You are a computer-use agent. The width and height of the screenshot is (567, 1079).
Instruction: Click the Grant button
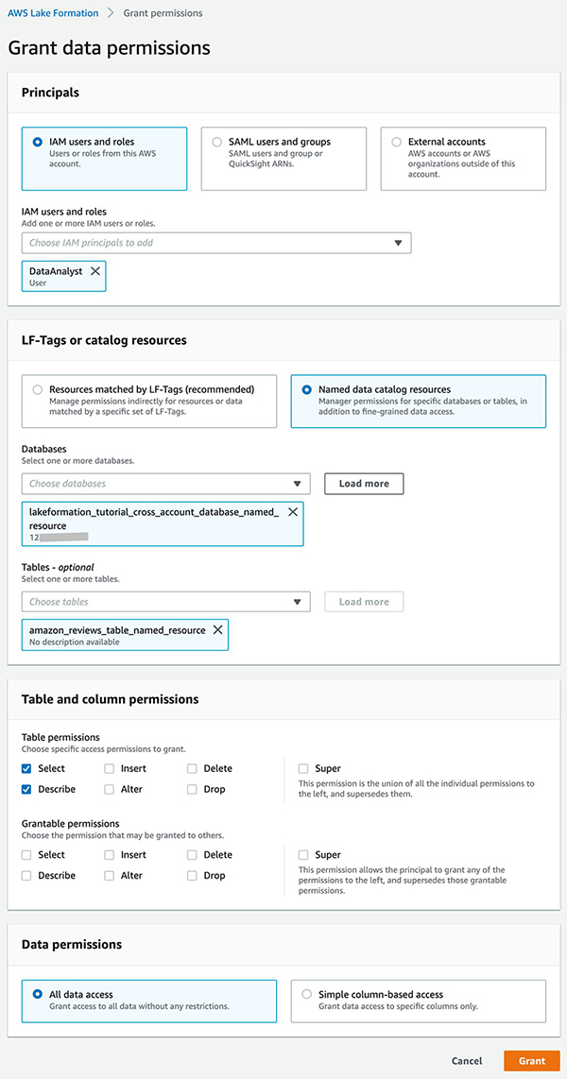point(532,1060)
